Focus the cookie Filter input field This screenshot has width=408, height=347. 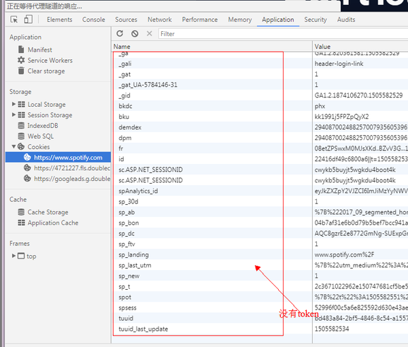click(283, 34)
